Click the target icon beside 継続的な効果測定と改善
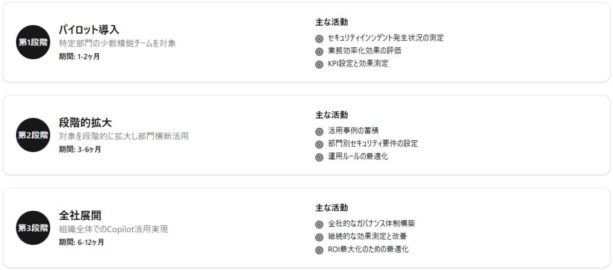Screen dimensions: 613x270 tap(319, 237)
